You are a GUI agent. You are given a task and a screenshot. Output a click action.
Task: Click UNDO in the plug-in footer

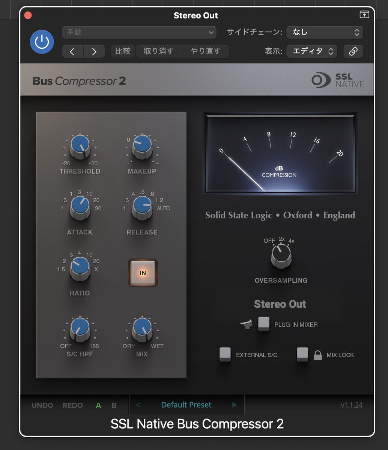[42, 405]
